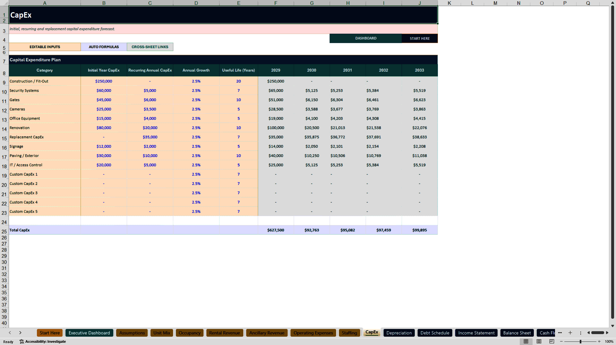The height and width of the screenshot is (345, 616).
Task: Adjust the zoom slider handle
Action: point(580,341)
